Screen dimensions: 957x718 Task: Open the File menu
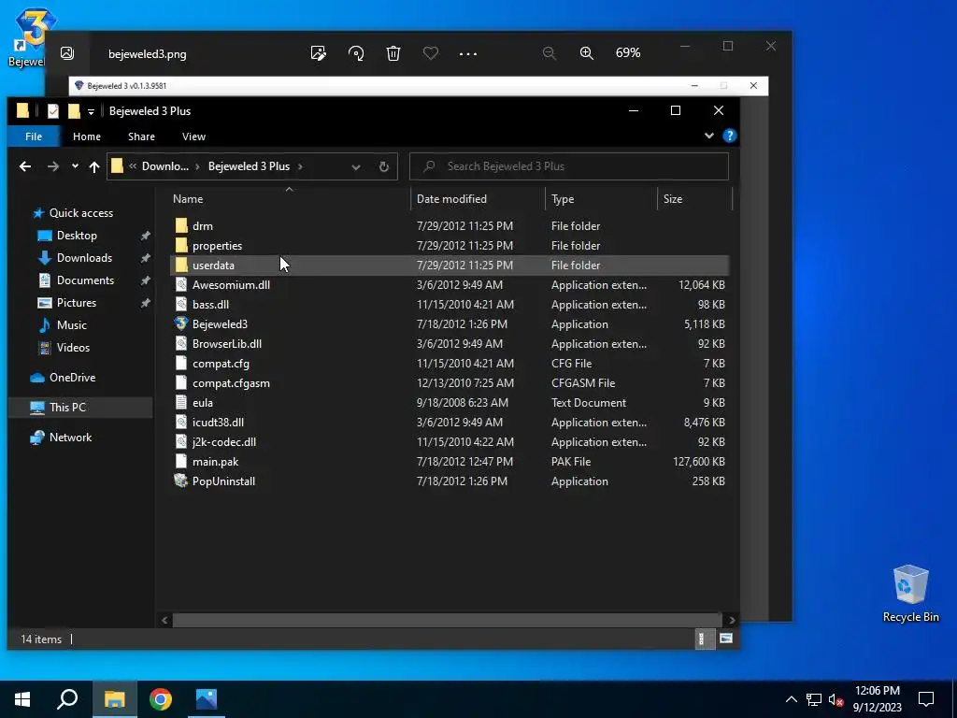(34, 136)
